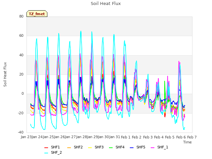
Task: Click the red SHF1 legend color marker
Action: [46, 148]
